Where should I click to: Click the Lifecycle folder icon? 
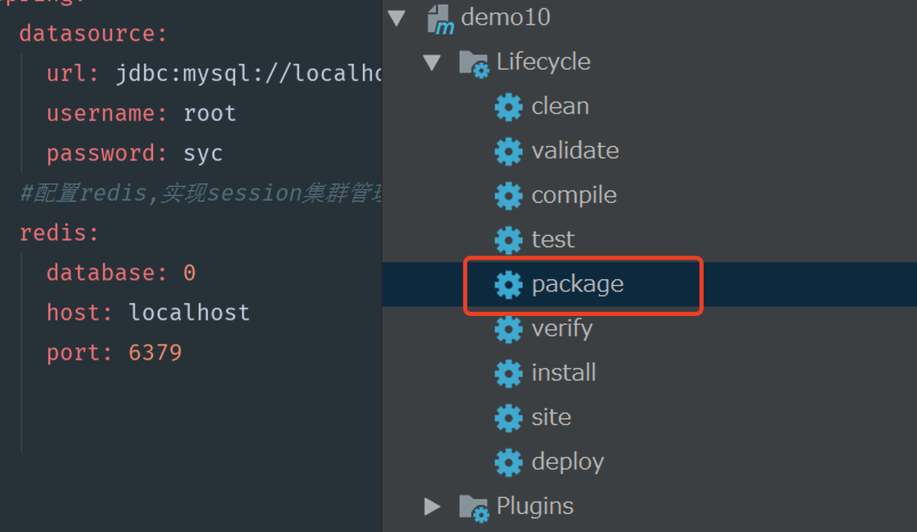click(474, 63)
